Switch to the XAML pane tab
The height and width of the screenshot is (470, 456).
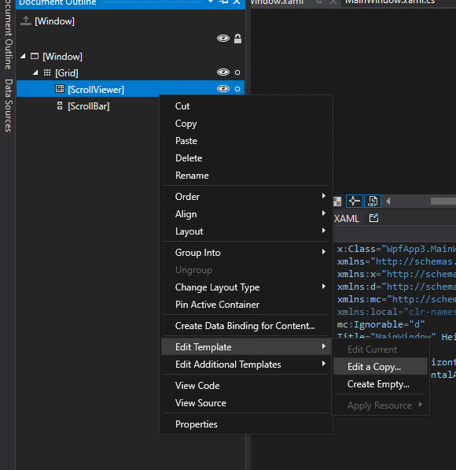(x=347, y=219)
